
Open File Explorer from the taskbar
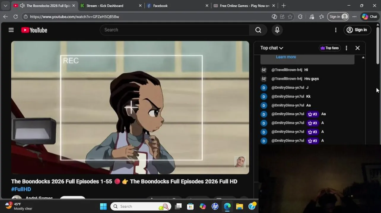(239, 206)
